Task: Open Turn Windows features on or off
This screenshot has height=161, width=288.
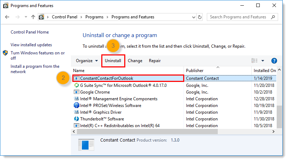Action: click(37, 55)
